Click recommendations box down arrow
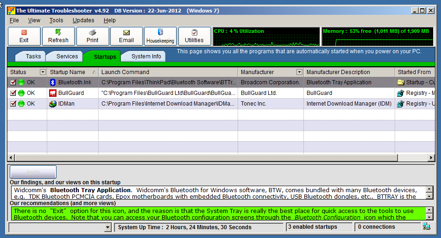 (x=429, y=217)
